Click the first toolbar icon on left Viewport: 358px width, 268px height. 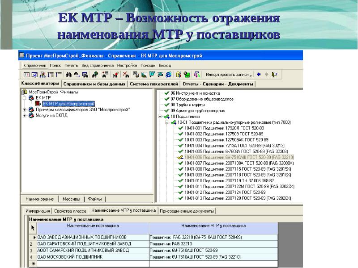coord(26,75)
